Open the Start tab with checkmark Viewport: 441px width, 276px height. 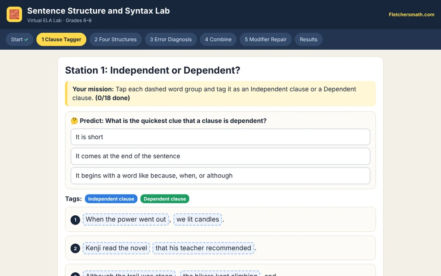(20, 40)
